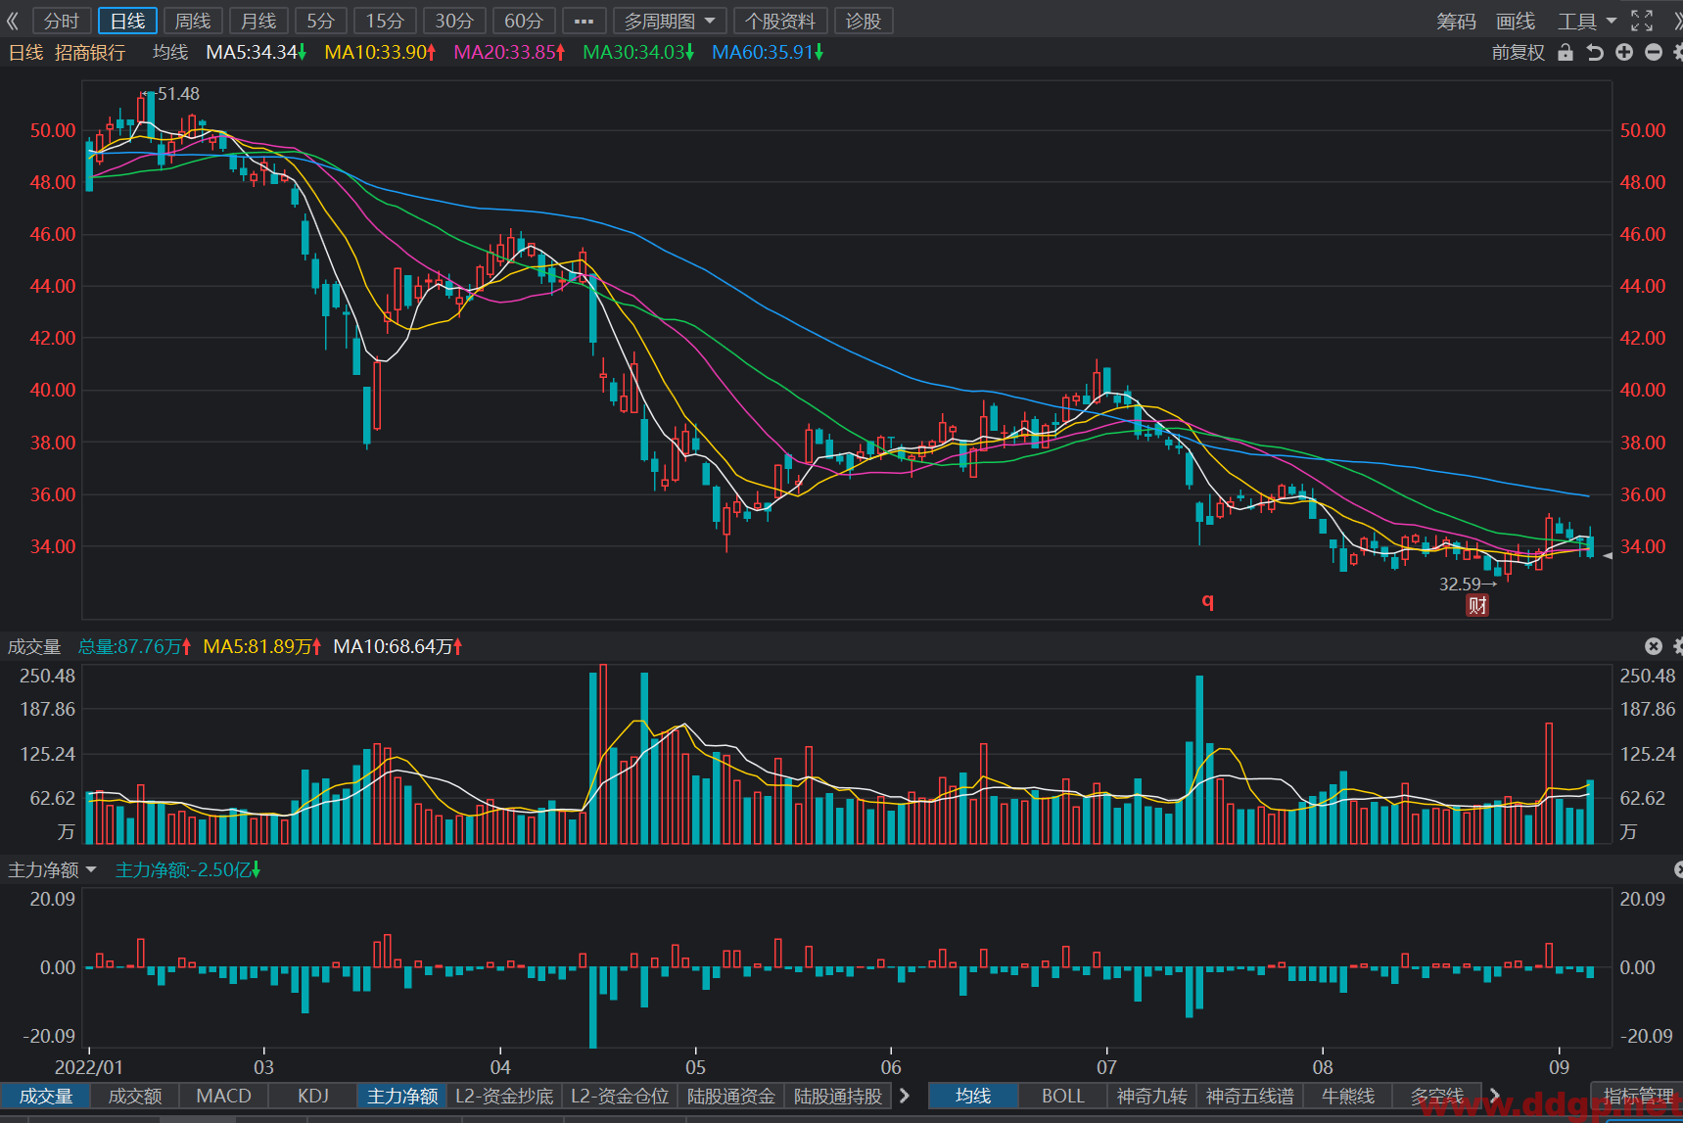Show more sub-indicator tabs with right chevron
Viewport: 1683px width, 1123px height.
pos(905,1096)
